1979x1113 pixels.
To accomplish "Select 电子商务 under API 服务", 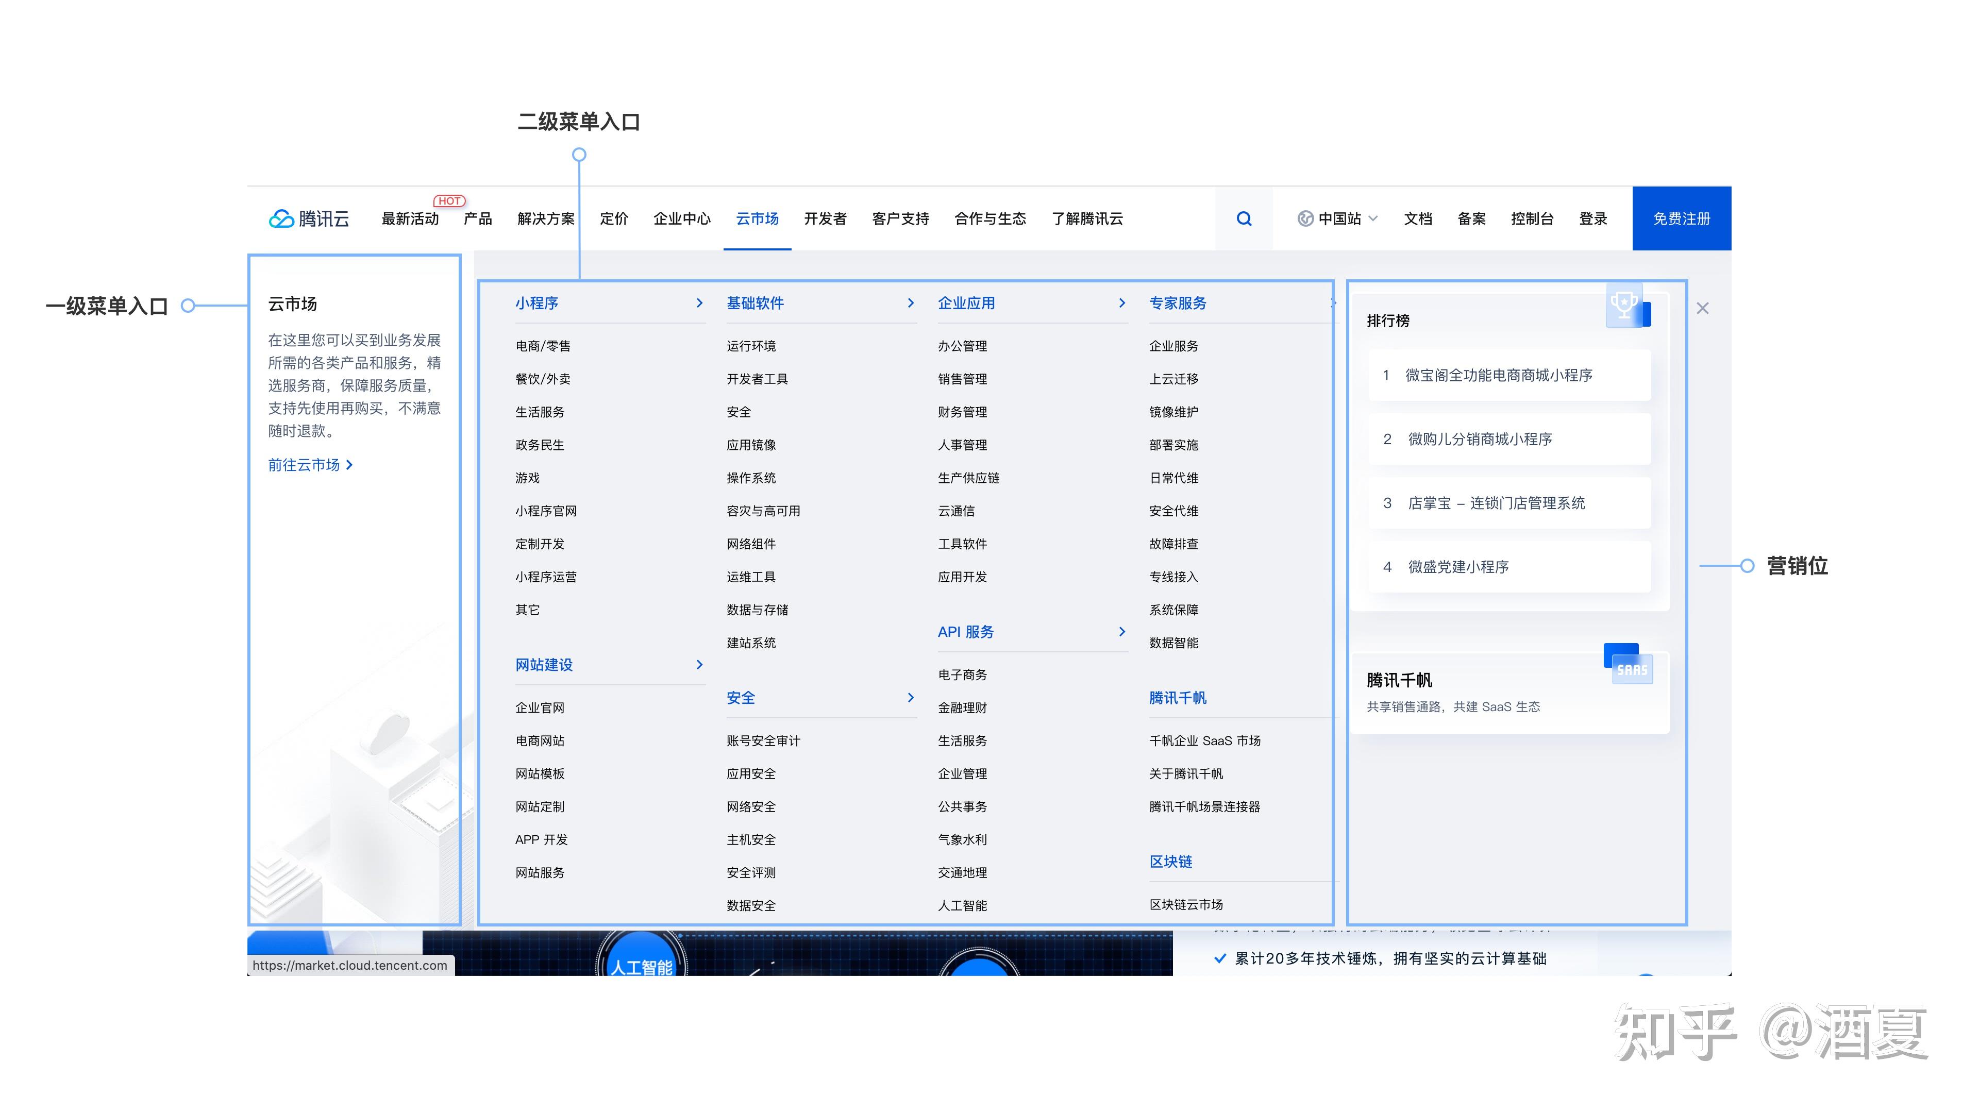I will point(963,674).
